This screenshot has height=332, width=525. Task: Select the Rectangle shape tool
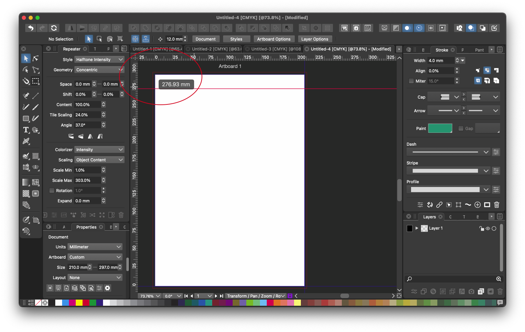click(x=26, y=118)
